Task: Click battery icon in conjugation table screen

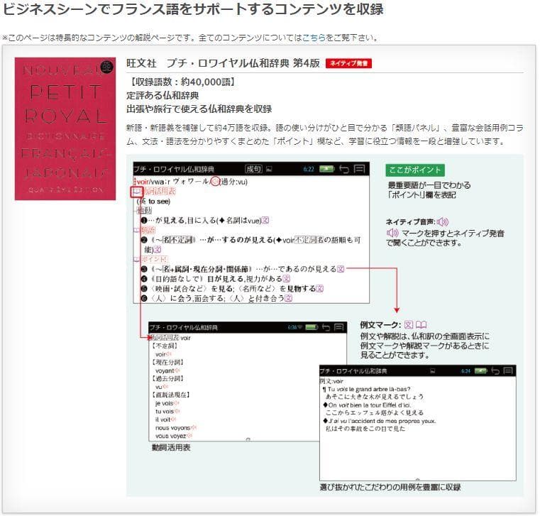Action: (x=312, y=327)
